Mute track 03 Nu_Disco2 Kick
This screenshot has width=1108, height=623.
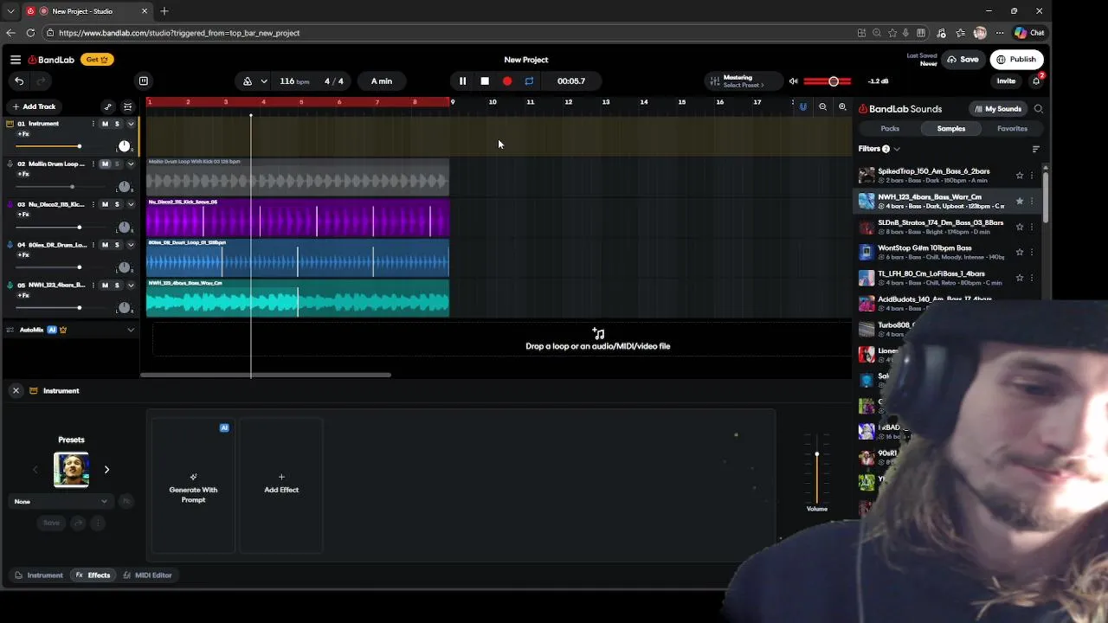pos(105,204)
